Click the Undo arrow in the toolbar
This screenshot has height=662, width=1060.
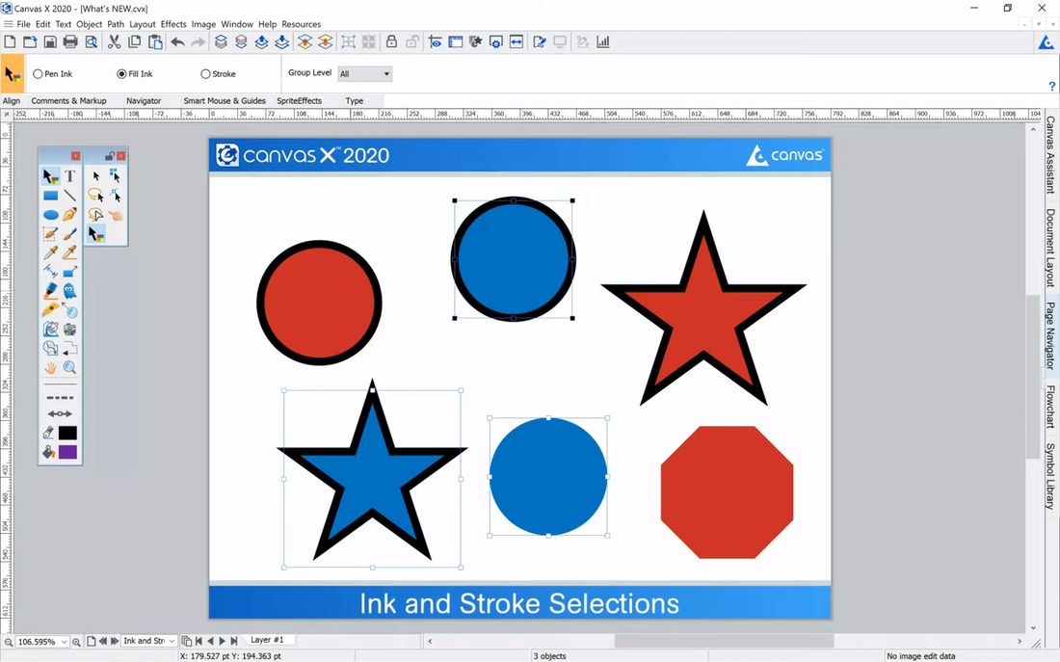coord(177,41)
